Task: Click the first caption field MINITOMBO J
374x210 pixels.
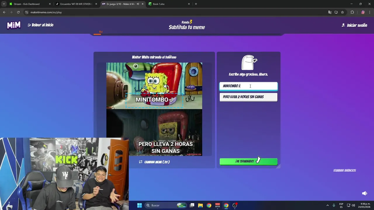Action: [x=248, y=86]
